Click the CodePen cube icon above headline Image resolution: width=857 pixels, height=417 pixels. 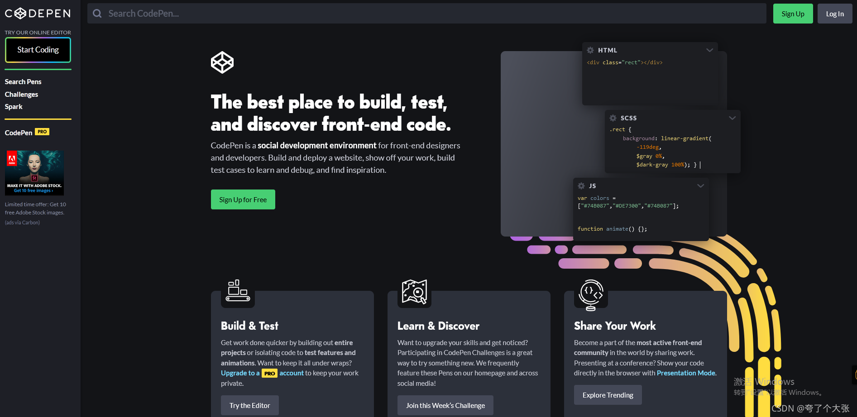[x=222, y=62]
